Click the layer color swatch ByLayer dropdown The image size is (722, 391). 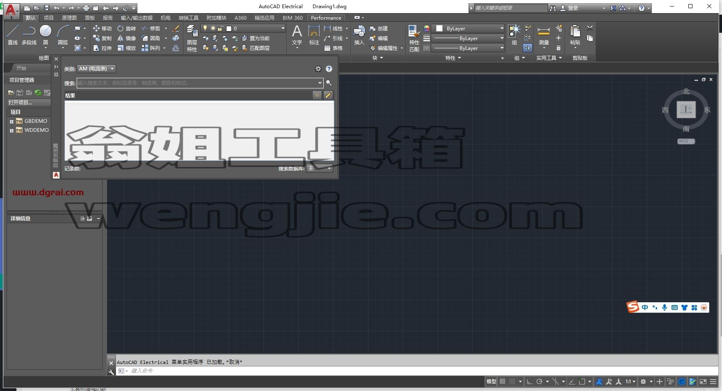(469, 28)
